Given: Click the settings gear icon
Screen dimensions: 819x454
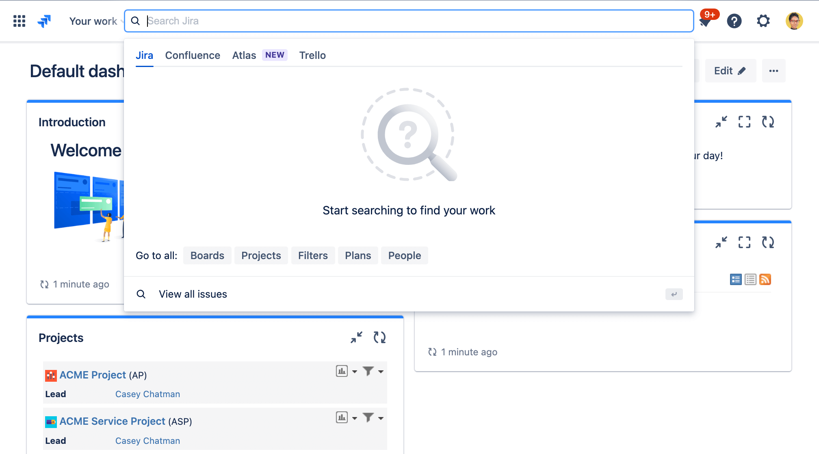Looking at the screenshot, I should point(763,21).
